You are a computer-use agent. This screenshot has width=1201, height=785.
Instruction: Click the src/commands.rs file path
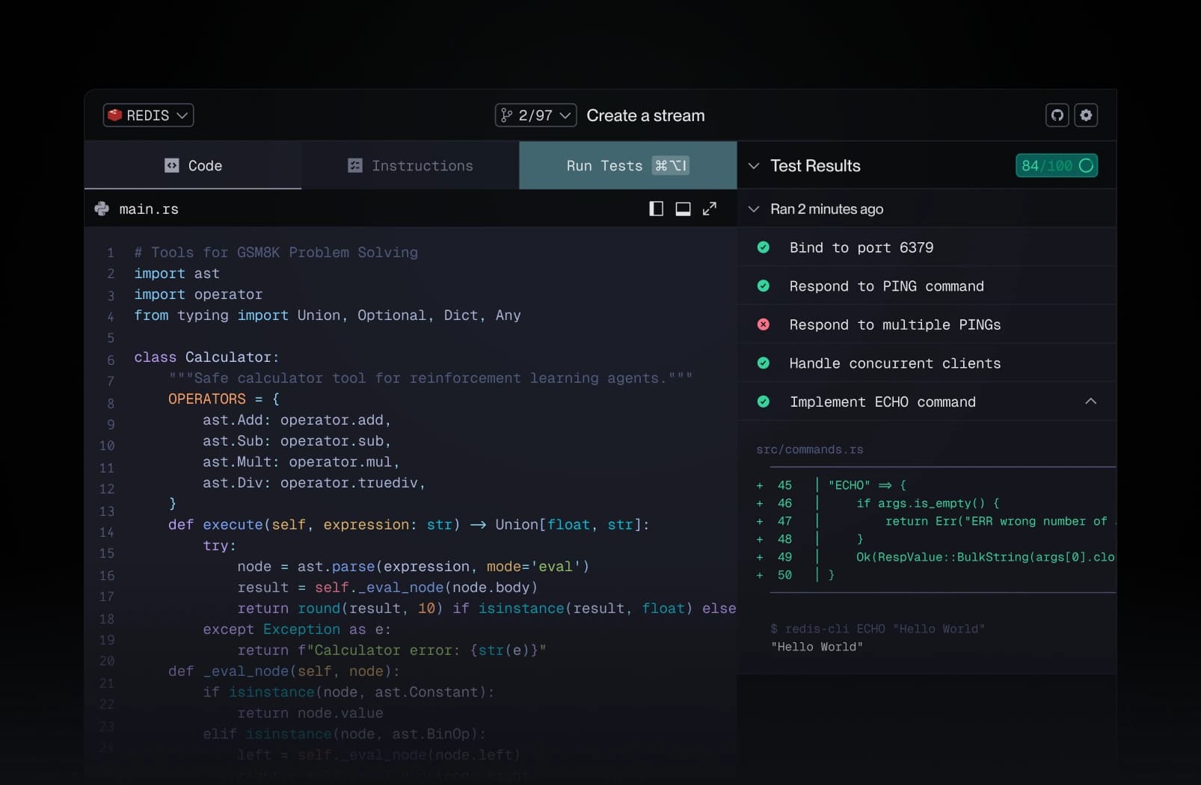pyautogui.click(x=809, y=449)
